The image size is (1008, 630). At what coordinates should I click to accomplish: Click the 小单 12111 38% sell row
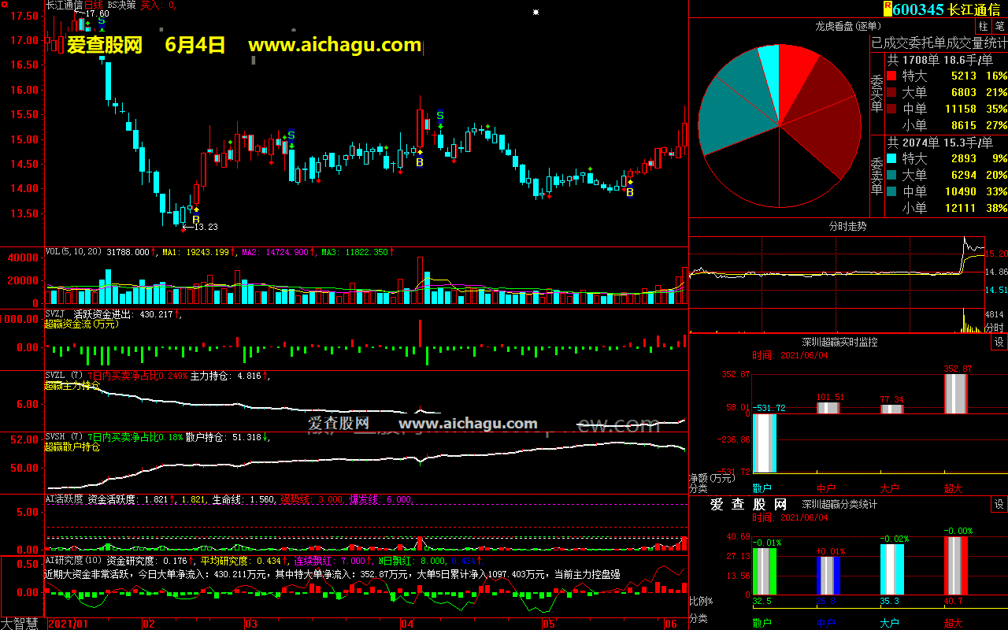(x=947, y=209)
